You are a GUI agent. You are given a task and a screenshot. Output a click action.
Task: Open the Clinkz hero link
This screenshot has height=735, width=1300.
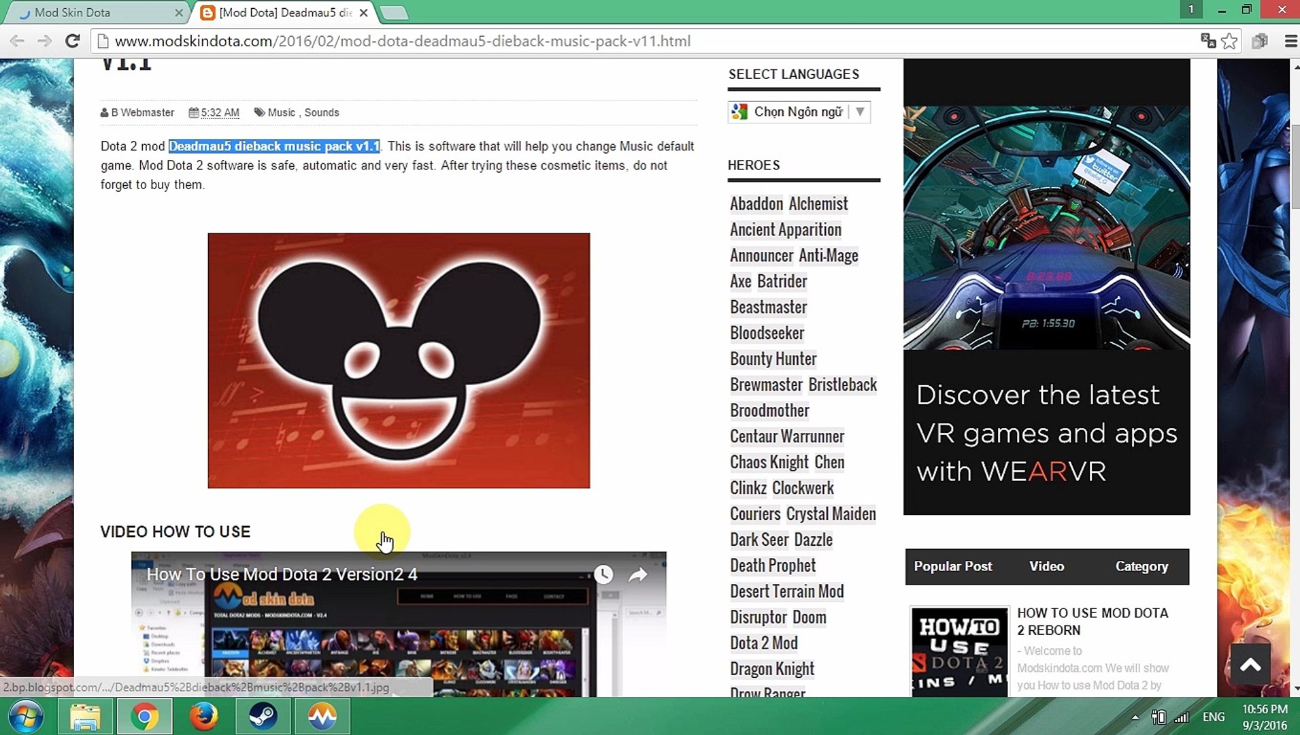[748, 488]
